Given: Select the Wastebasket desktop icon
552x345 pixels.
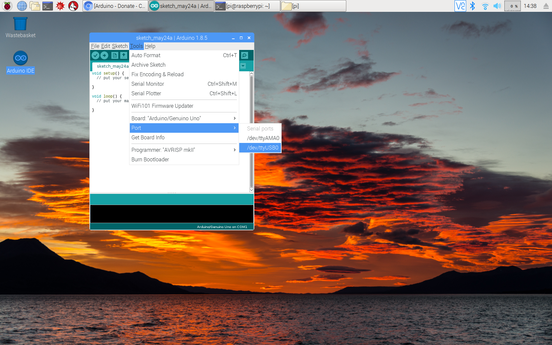Looking at the screenshot, I should point(20,28).
